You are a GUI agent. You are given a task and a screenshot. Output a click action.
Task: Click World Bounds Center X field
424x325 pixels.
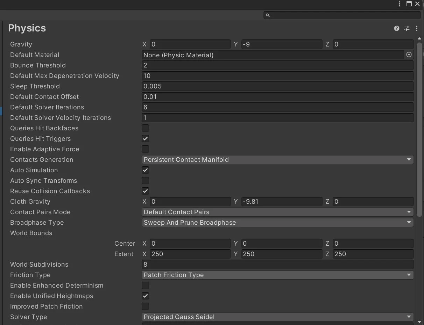pyautogui.click(x=190, y=243)
